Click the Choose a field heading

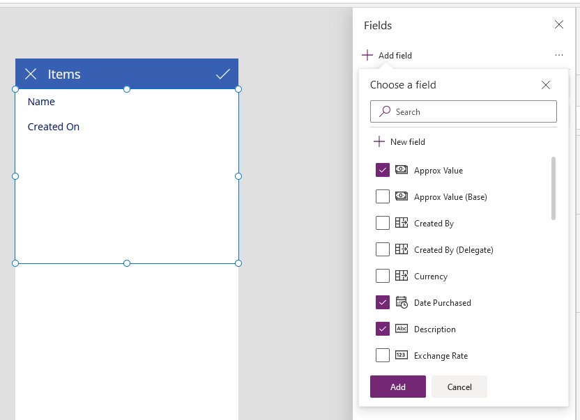point(403,85)
